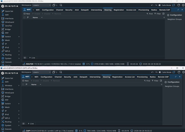Switch to Provisioning tab in CAP1 window

click(x=142, y=77)
